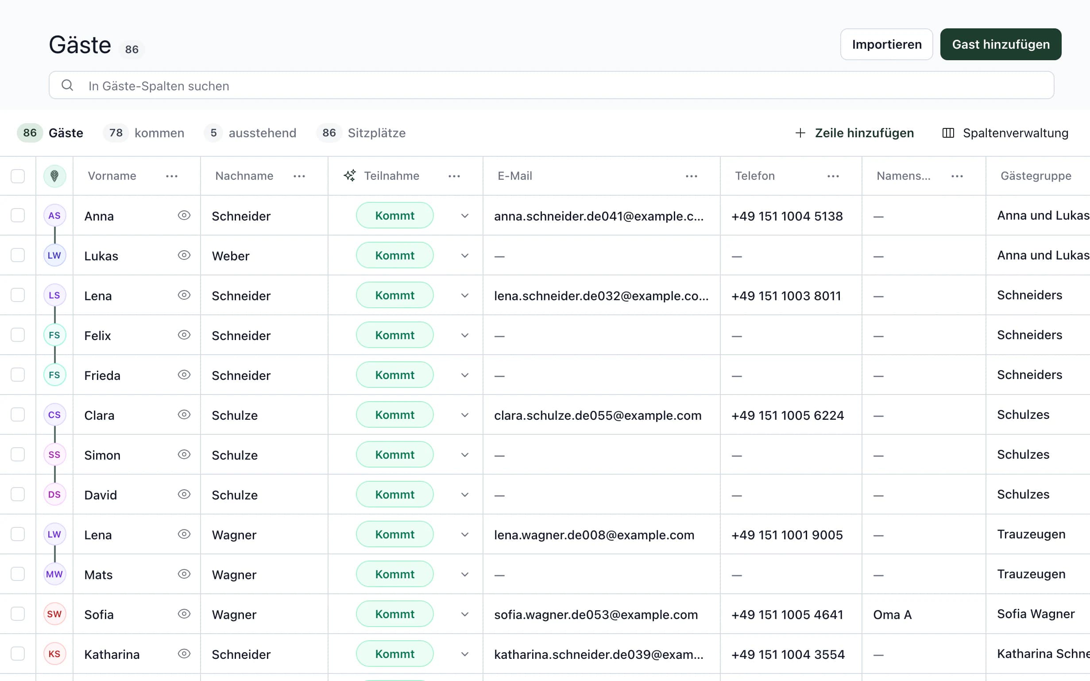
Task: Open Telefon column options menu
Action: (833, 176)
